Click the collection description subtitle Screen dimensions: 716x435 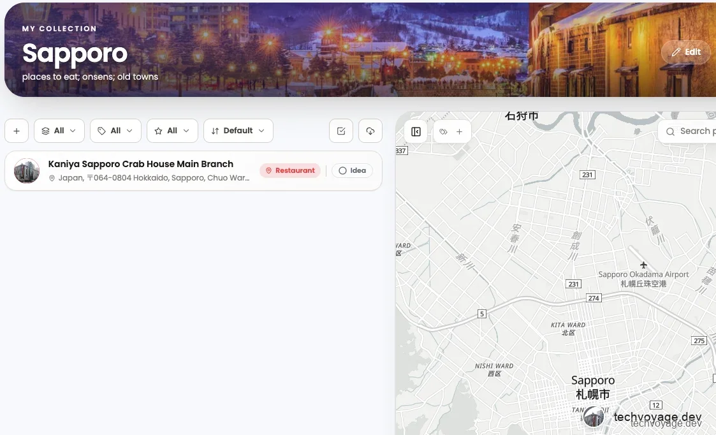point(90,77)
